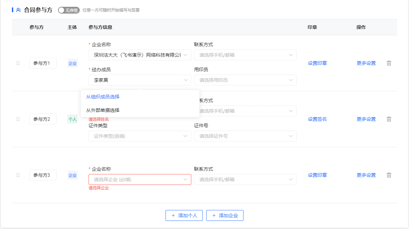Click 添加个人 button
This screenshot has height=229, width=409.
click(x=184, y=215)
